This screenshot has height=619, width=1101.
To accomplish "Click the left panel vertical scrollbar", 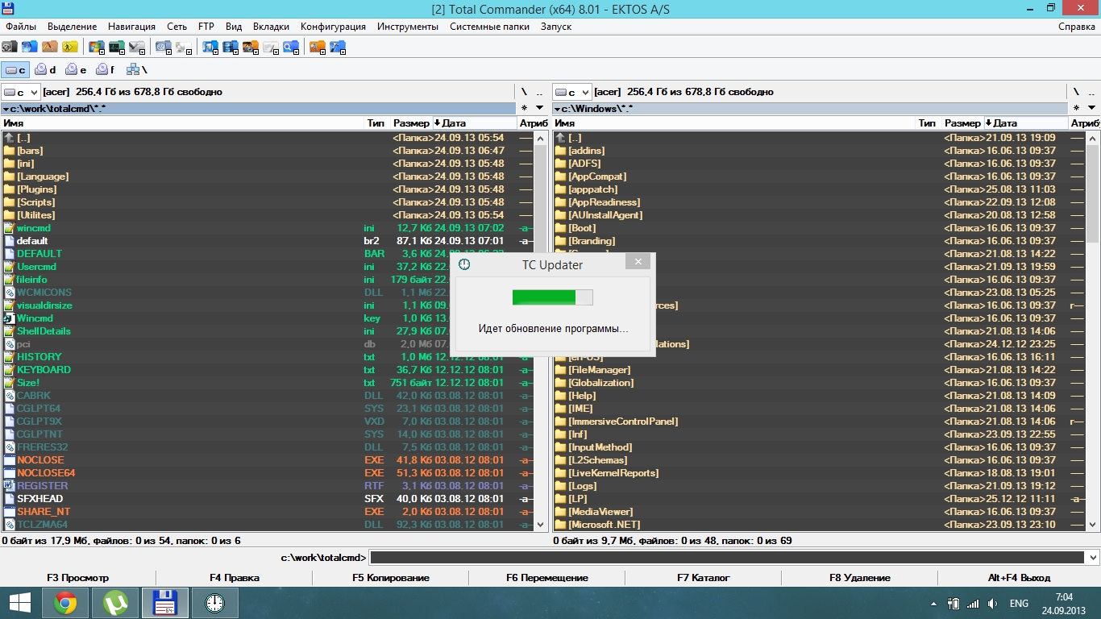I will pyautogui.click(x=542, y=330).
